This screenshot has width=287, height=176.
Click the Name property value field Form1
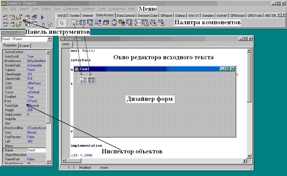point(36,150)
